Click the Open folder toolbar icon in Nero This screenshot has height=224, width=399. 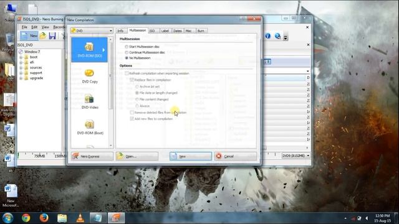(43, 36)
